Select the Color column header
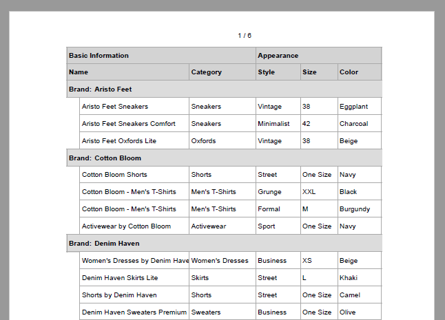 [x=359, y=72]
